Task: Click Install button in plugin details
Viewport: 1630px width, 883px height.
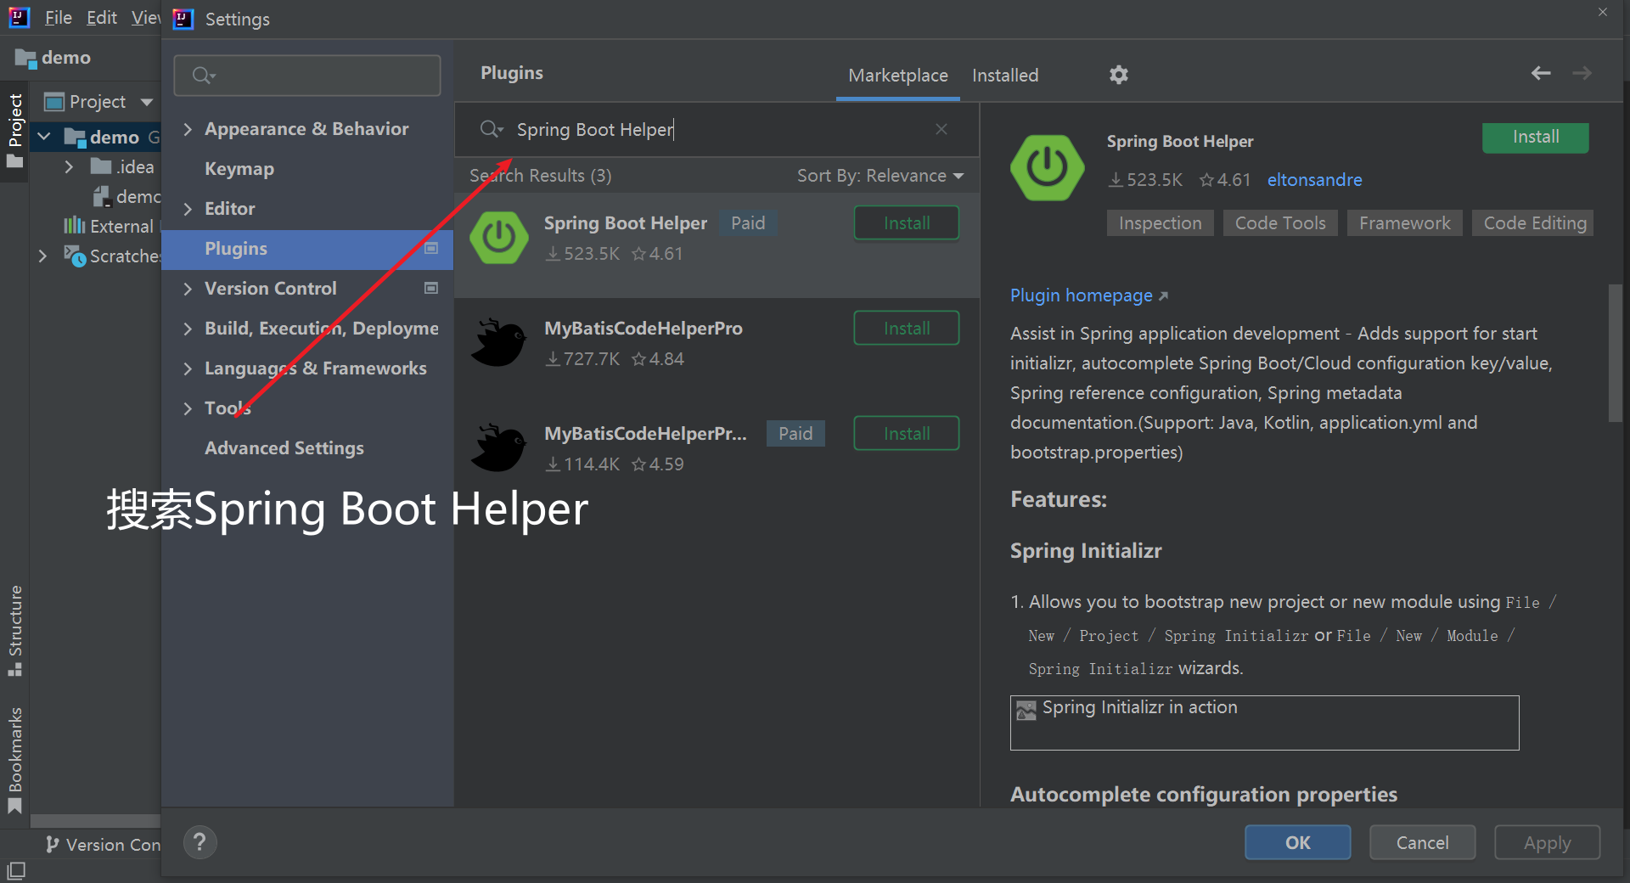Action: [x=1535, y=138]
